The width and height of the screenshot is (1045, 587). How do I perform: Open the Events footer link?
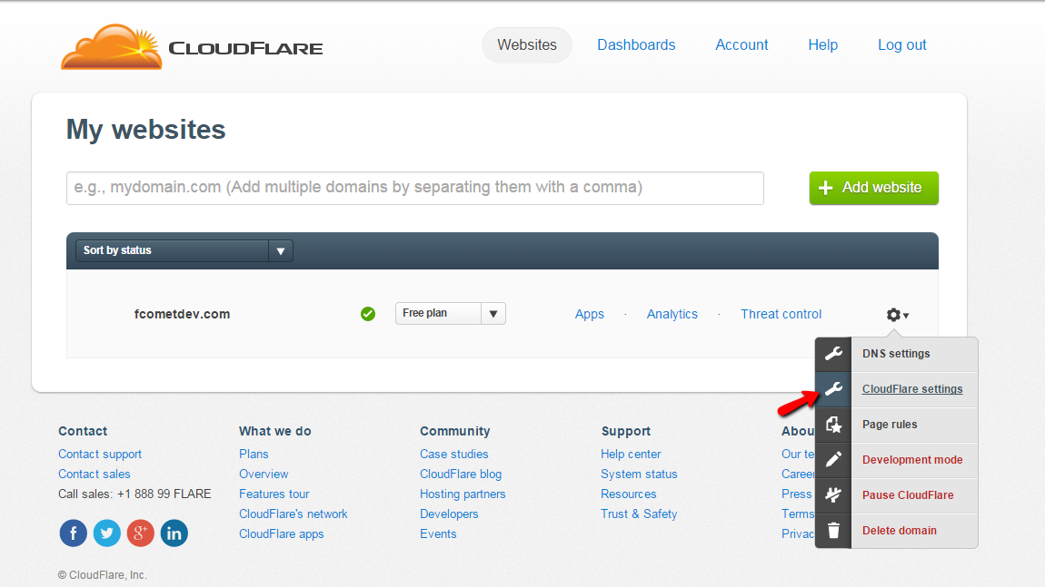click(x=438, y=533)
